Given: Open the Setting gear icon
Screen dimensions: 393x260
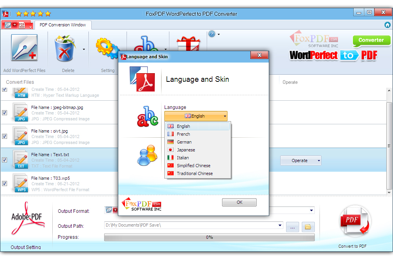Looking at the screenshot, I should 107,48.
